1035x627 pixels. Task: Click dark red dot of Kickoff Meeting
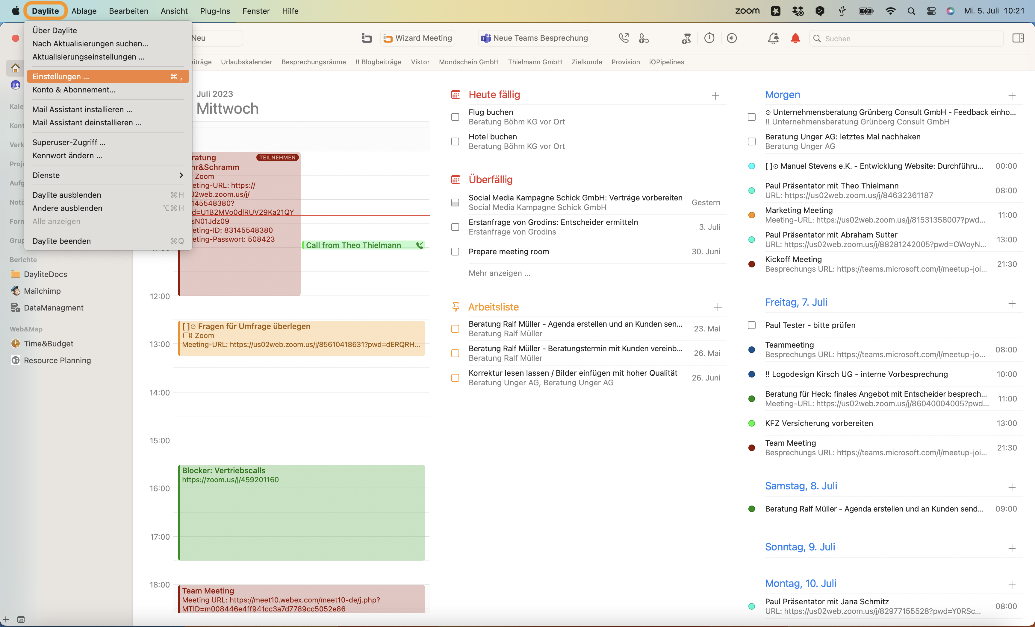tap(751, 264)
